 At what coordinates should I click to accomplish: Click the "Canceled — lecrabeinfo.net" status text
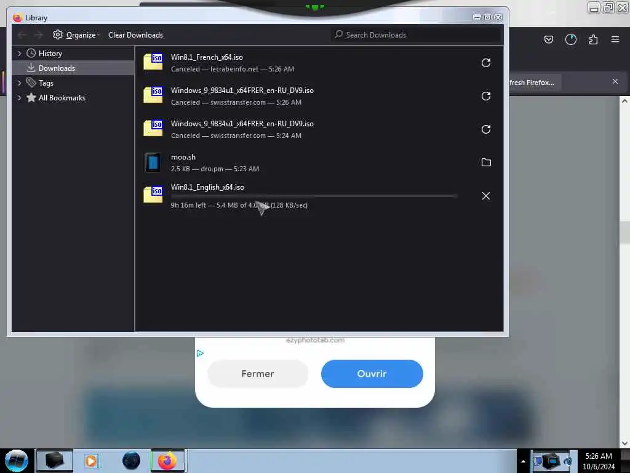pyautogui.click(x=215, y=69)
